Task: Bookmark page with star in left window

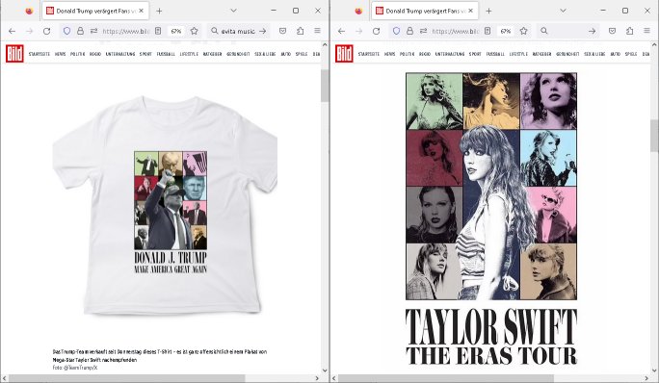Action: coord(194,31)
